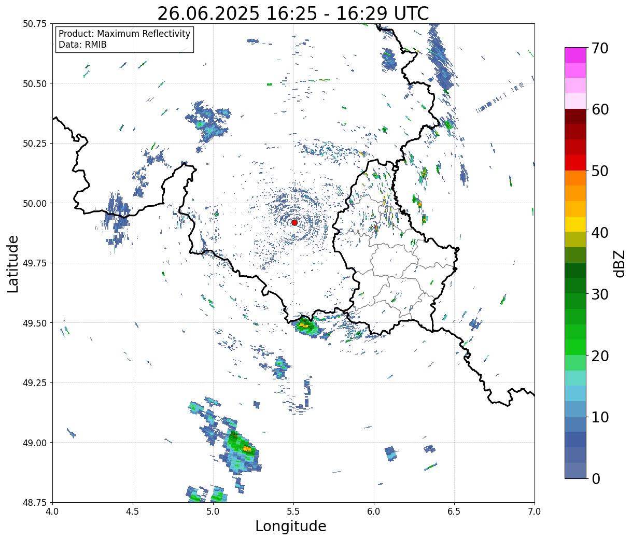The width and height of the screenshot is (632, 539).
Task: Click the colorbar tick label 60
Action: click(x=600, y=109)
